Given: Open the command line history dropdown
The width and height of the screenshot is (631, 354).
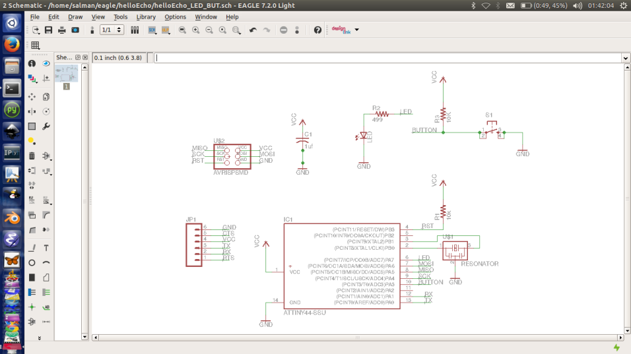Looking at the screenshot, I should tap(625, 58).
